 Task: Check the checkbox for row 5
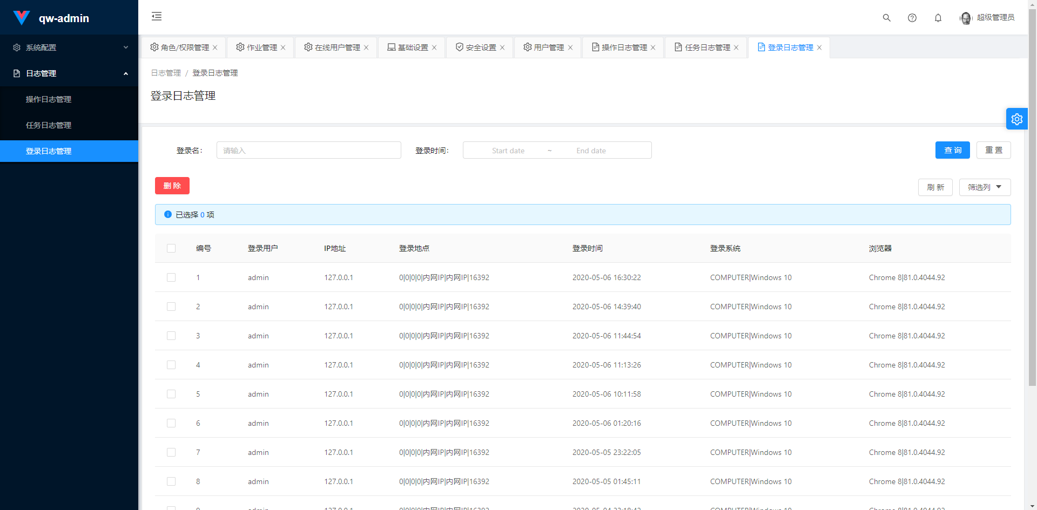171,394
